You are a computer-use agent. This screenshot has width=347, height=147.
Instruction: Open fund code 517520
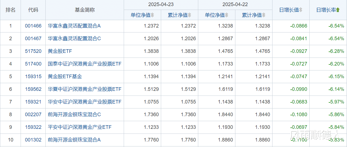(x=33, y=51)
